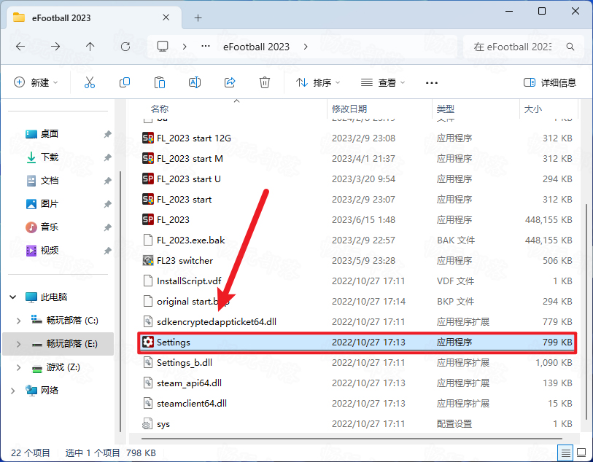593x462 pixels.
Task: Click the Cut scissors icon
Action: point(90,82)
